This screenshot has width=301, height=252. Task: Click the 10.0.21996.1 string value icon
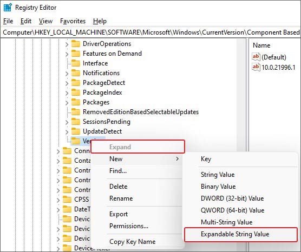256,67
